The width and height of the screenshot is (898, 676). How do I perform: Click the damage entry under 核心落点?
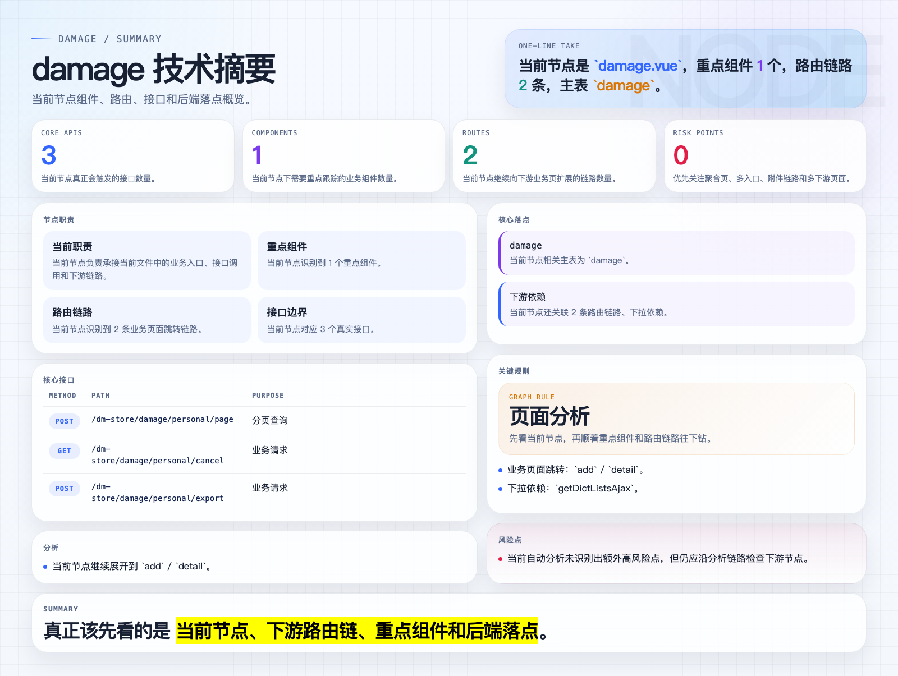click(x=676, y=253)
